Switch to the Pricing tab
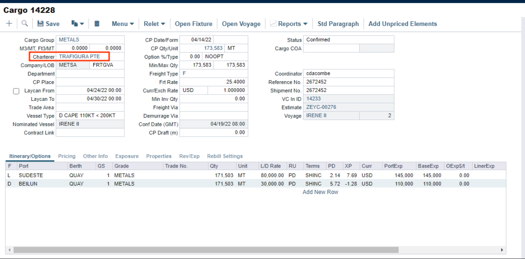The image size is (525, 259). coord(67,156)
